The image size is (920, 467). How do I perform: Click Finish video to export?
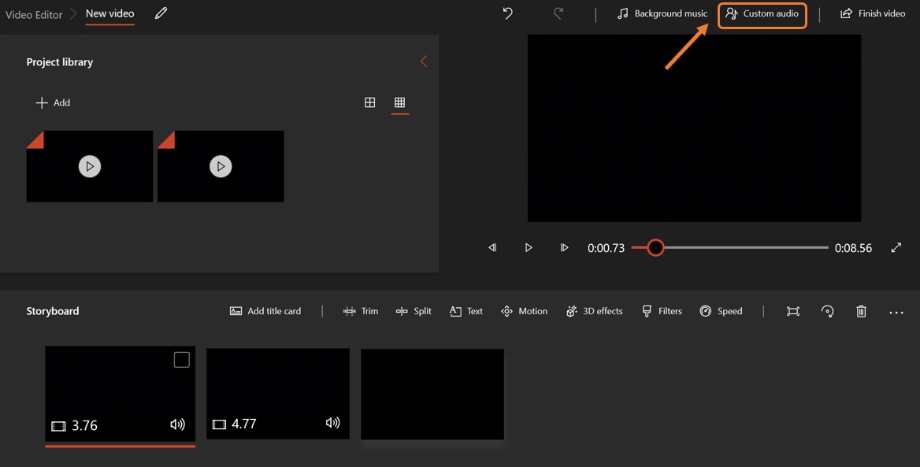(x=873, y=13)
